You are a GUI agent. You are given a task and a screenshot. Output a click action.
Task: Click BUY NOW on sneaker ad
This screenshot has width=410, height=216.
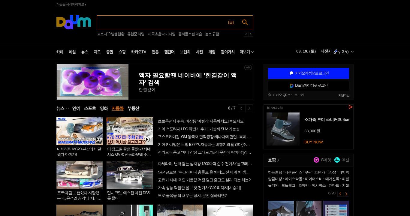(x=314, y=142)
